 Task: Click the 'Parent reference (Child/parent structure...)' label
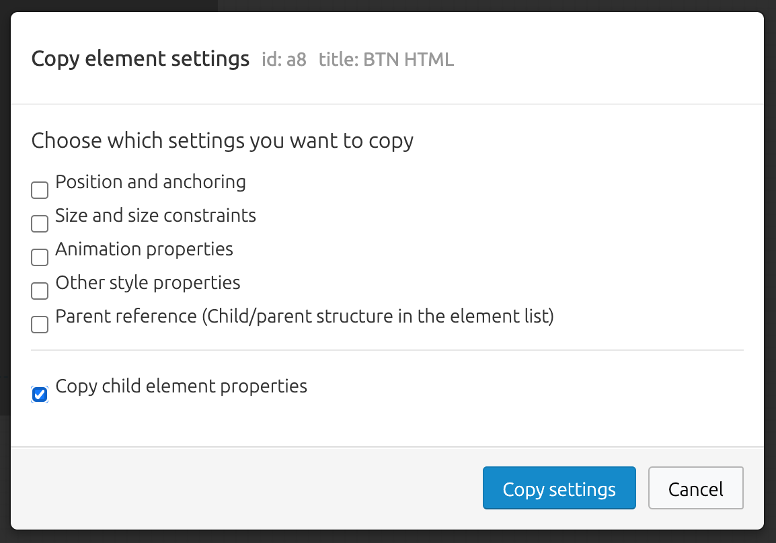tap(305, 317)
